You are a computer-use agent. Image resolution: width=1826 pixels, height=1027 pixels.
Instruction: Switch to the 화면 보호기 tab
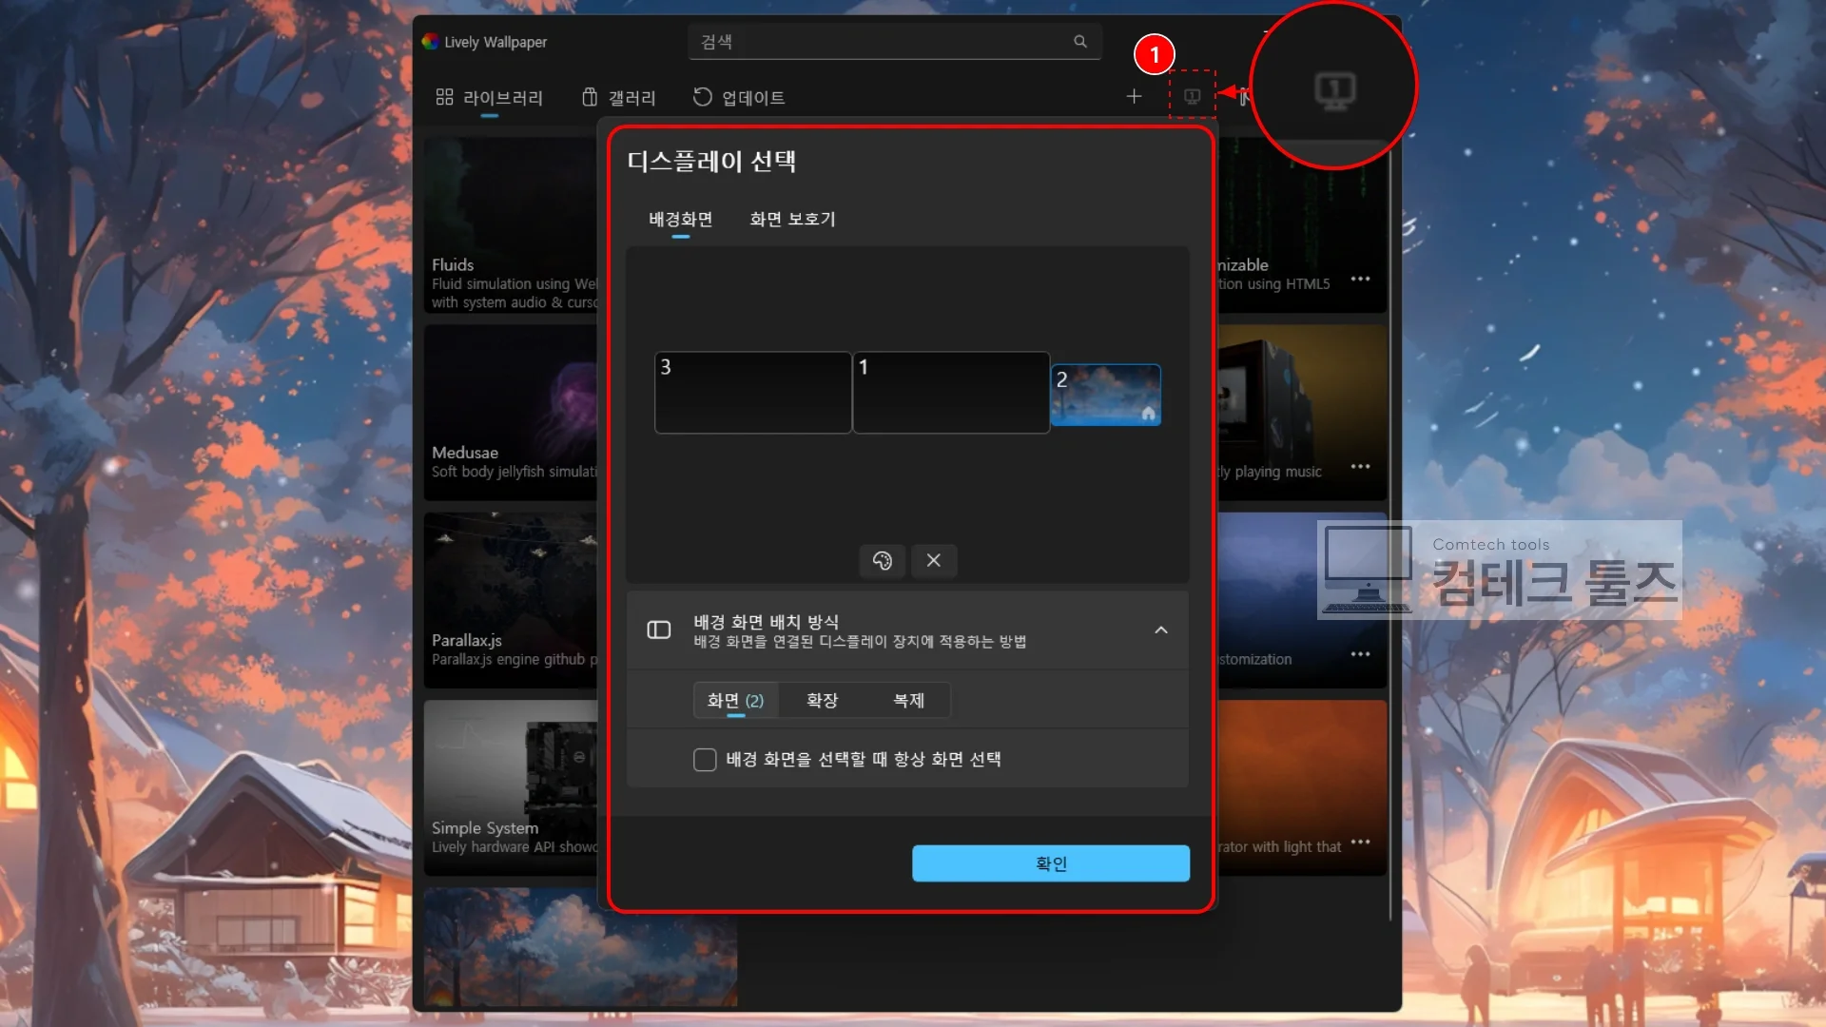pyautogui.click(x=792, y=219)
